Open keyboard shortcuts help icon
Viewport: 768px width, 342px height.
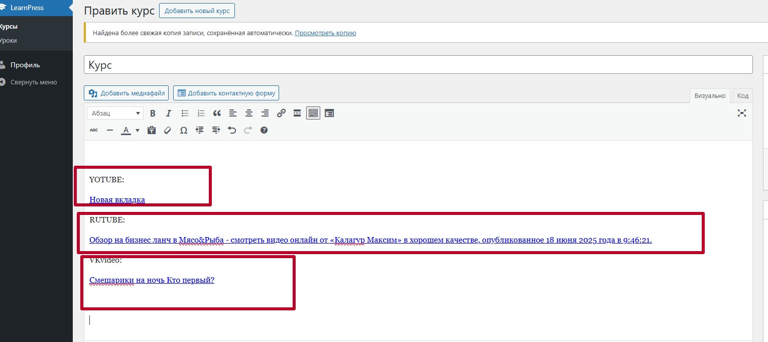coord(264,130)
